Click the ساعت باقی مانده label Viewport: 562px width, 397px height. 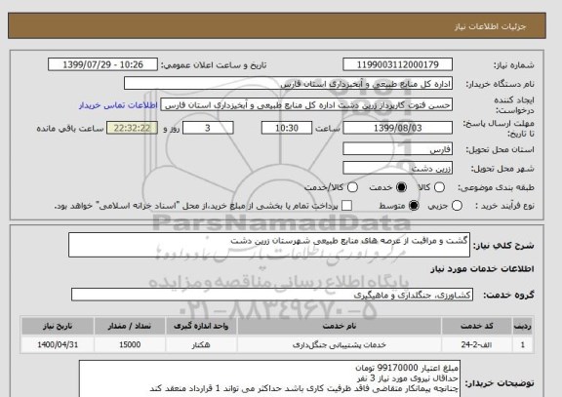point(70,129)
